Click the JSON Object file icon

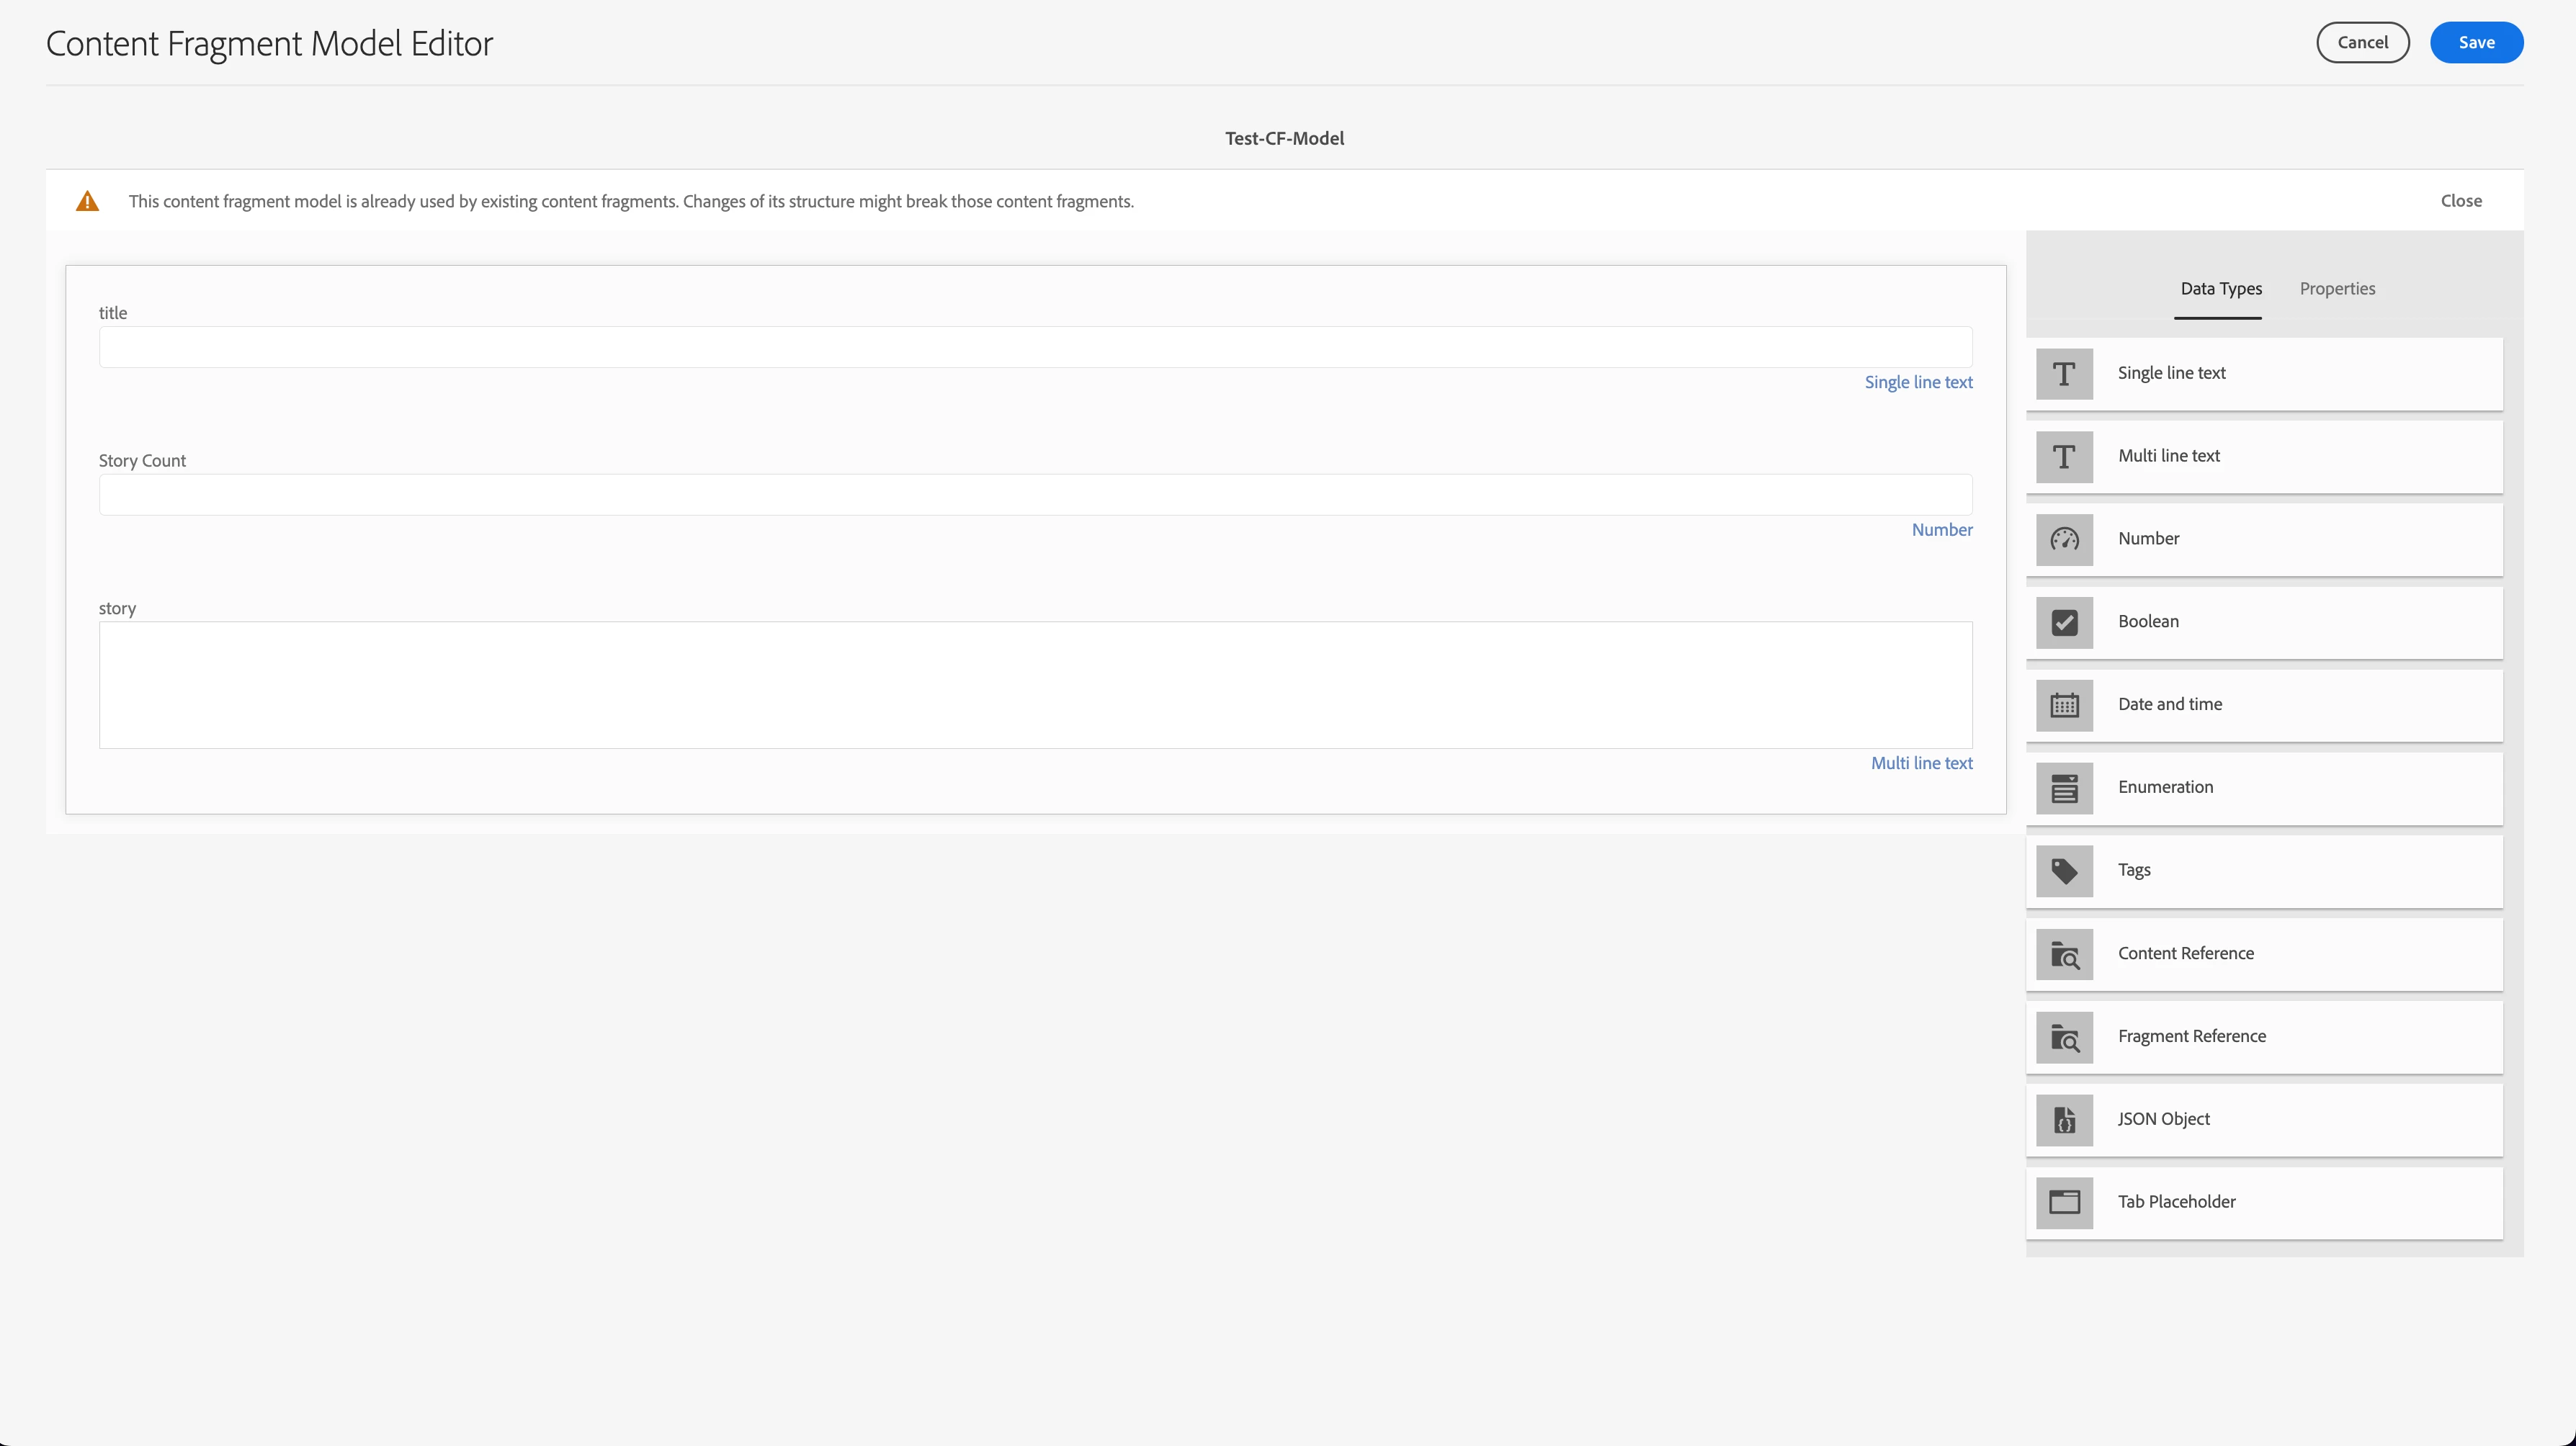coord(2064,1120)
